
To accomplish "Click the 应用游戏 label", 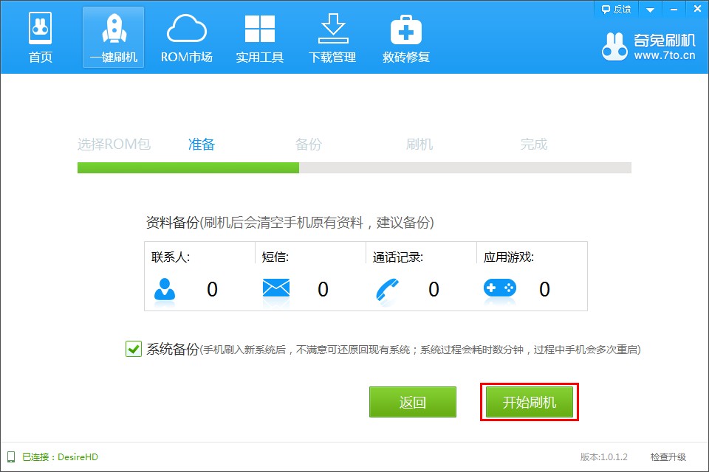I will pyautogui.click(x=508, y=257).
